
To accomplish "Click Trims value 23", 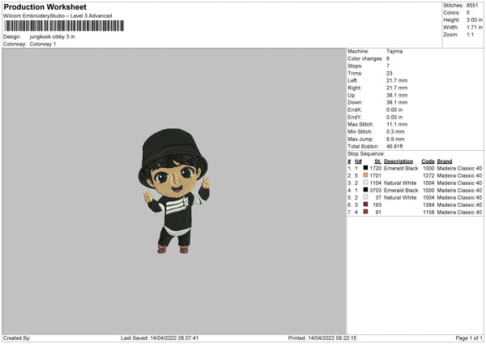I will click(390, 73).
